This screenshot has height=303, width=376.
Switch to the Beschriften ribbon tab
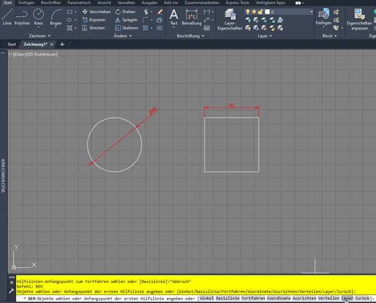point(51,2)
